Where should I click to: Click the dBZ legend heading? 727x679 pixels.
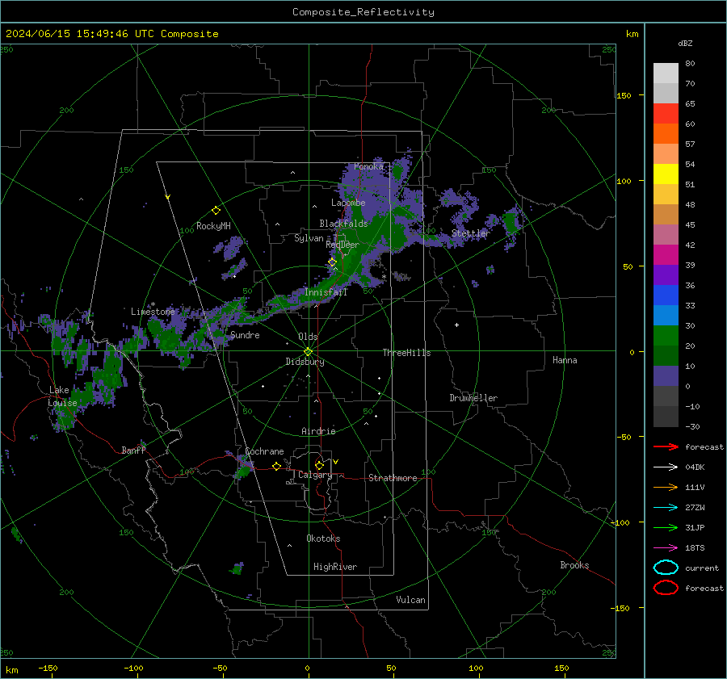(x=685, y=43)
